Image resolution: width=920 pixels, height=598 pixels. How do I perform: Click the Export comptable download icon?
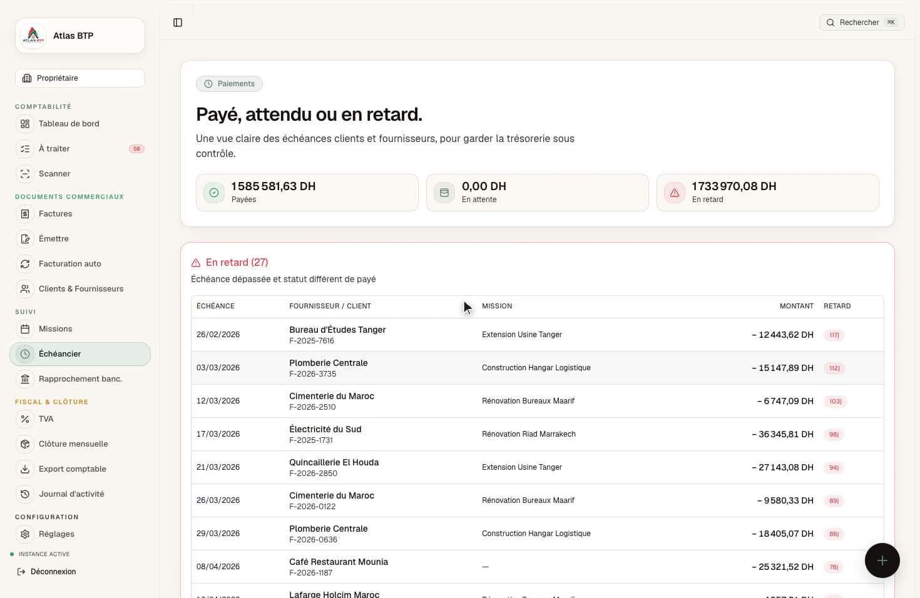coord(25,469)
